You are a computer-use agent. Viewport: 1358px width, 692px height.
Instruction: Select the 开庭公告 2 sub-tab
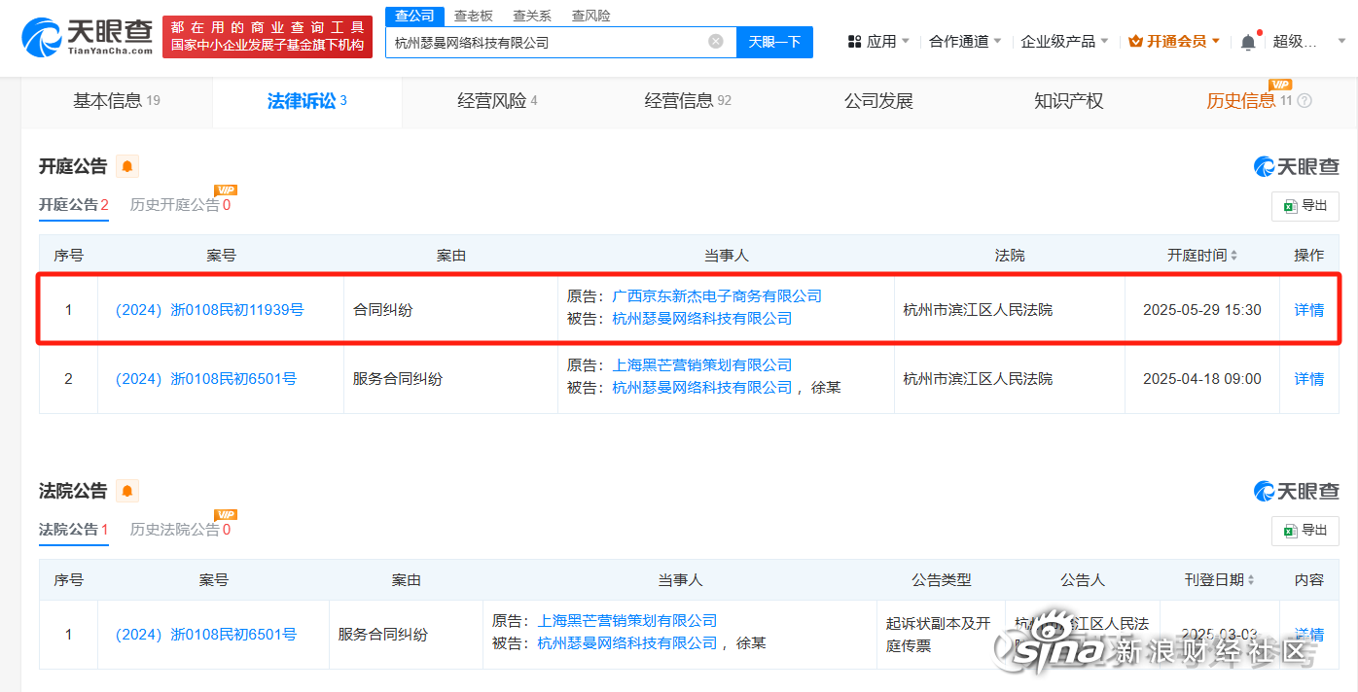click(74, 205)
